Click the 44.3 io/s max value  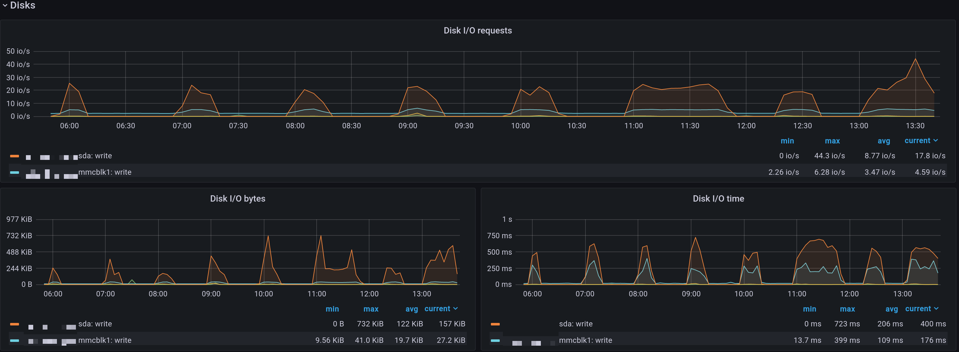coord(829,156)
